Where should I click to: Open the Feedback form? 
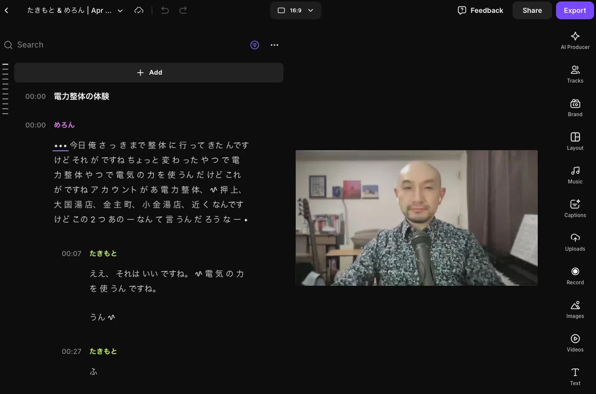coord(480,10)
